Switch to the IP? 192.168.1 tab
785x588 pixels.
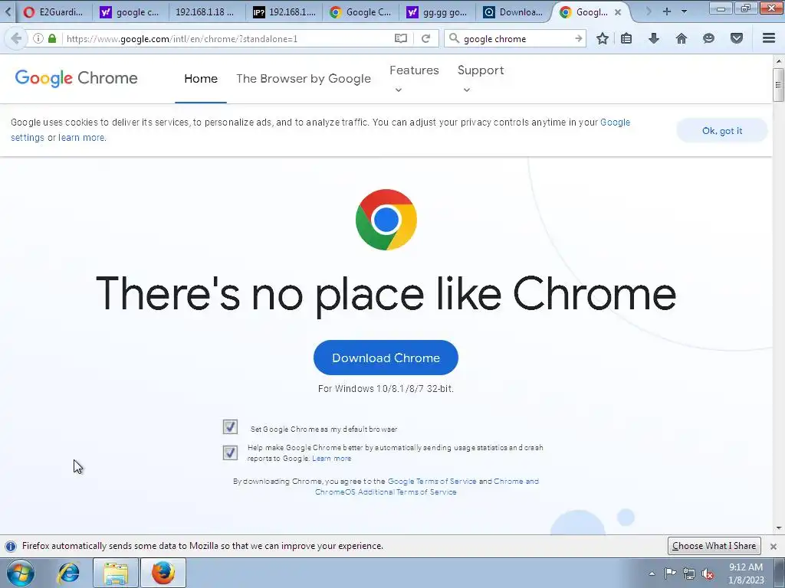point(284,12)
